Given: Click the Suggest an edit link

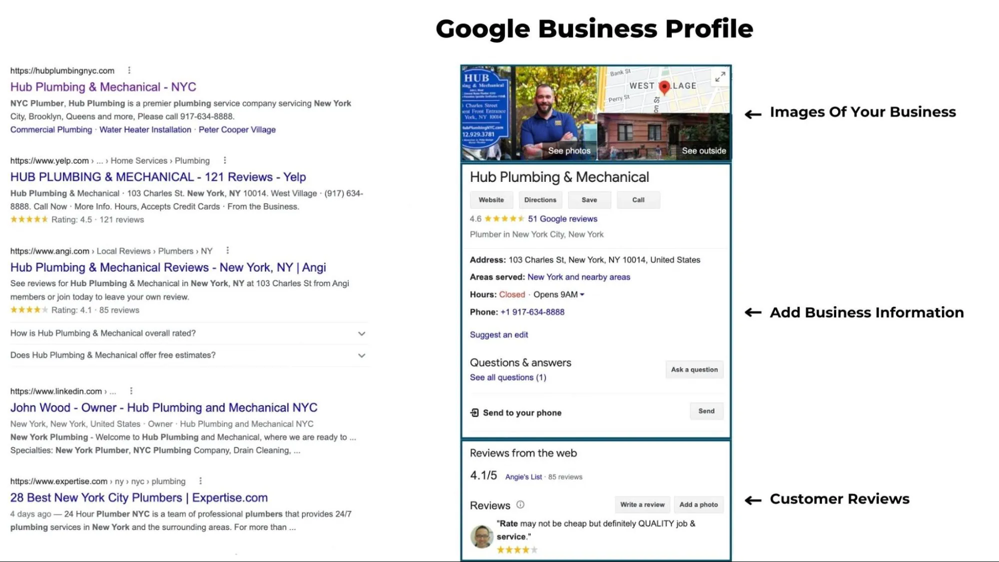Looking at the screenshot, I should (x=499, y=334).
